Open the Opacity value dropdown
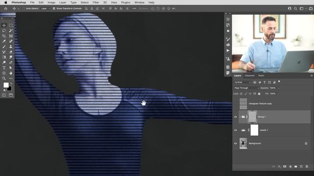314x176 pixels. pos(278,88)
